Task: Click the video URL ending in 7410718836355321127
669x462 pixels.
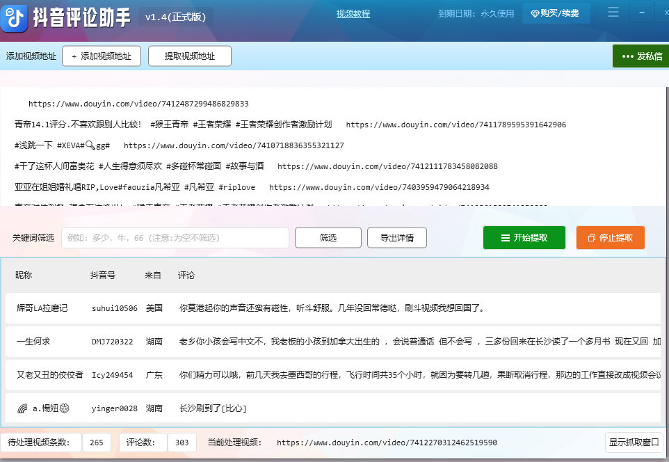Action: click(x=234, y=145)
